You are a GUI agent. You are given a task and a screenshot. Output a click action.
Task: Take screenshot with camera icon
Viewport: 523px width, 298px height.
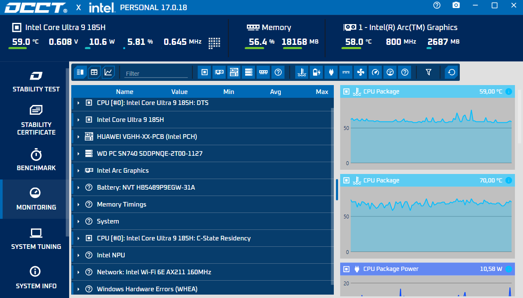coord(456,5)
